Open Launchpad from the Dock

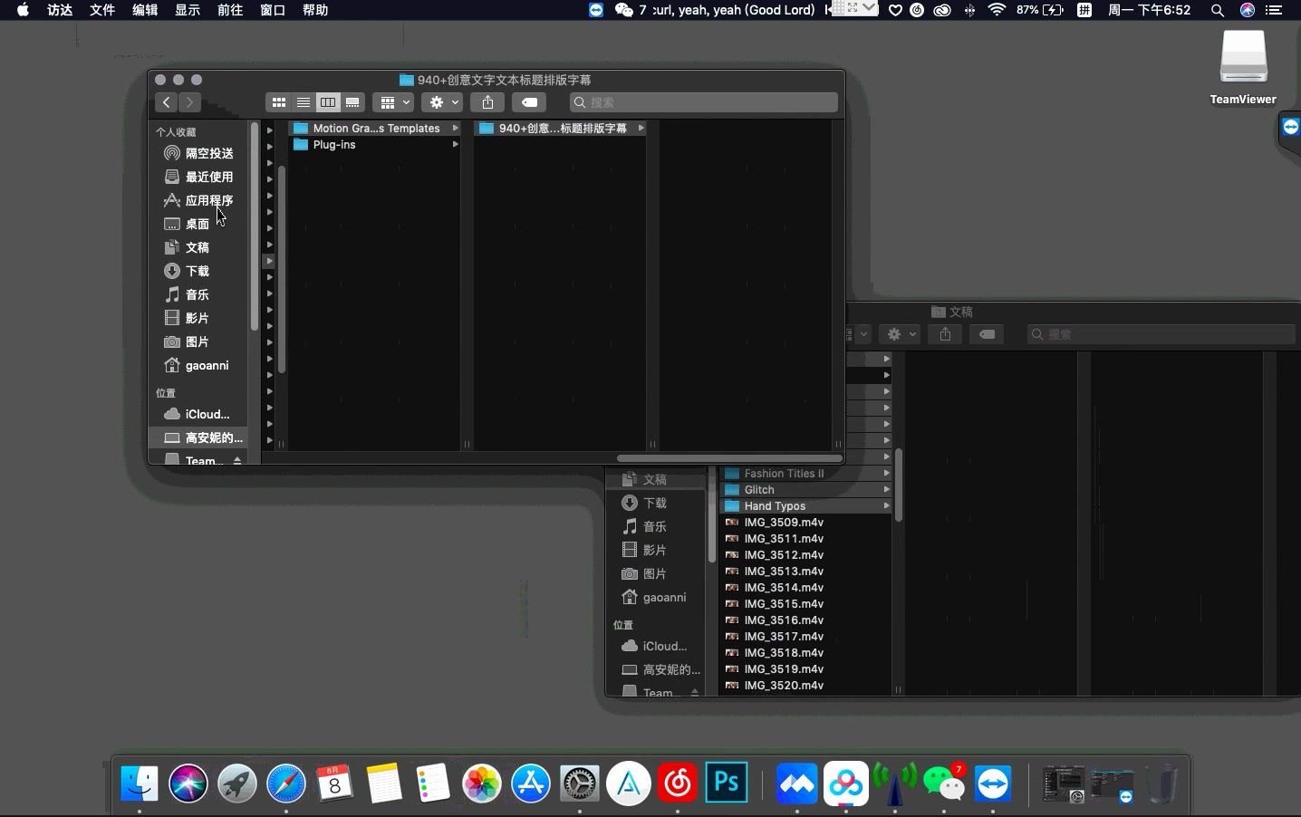click(236, 783)
